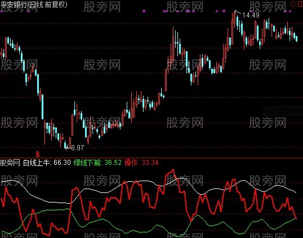Screen dimensions: 303x238
Task: Click the 白线上牛: 66.30 indicator readout
Action: click(47, 163)
